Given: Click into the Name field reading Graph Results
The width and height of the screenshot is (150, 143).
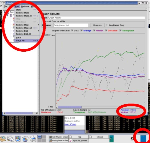Looking at the screenshot, I should click(96, 18).
